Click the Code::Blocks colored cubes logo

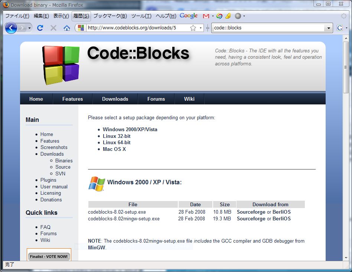tap(61, 65)
